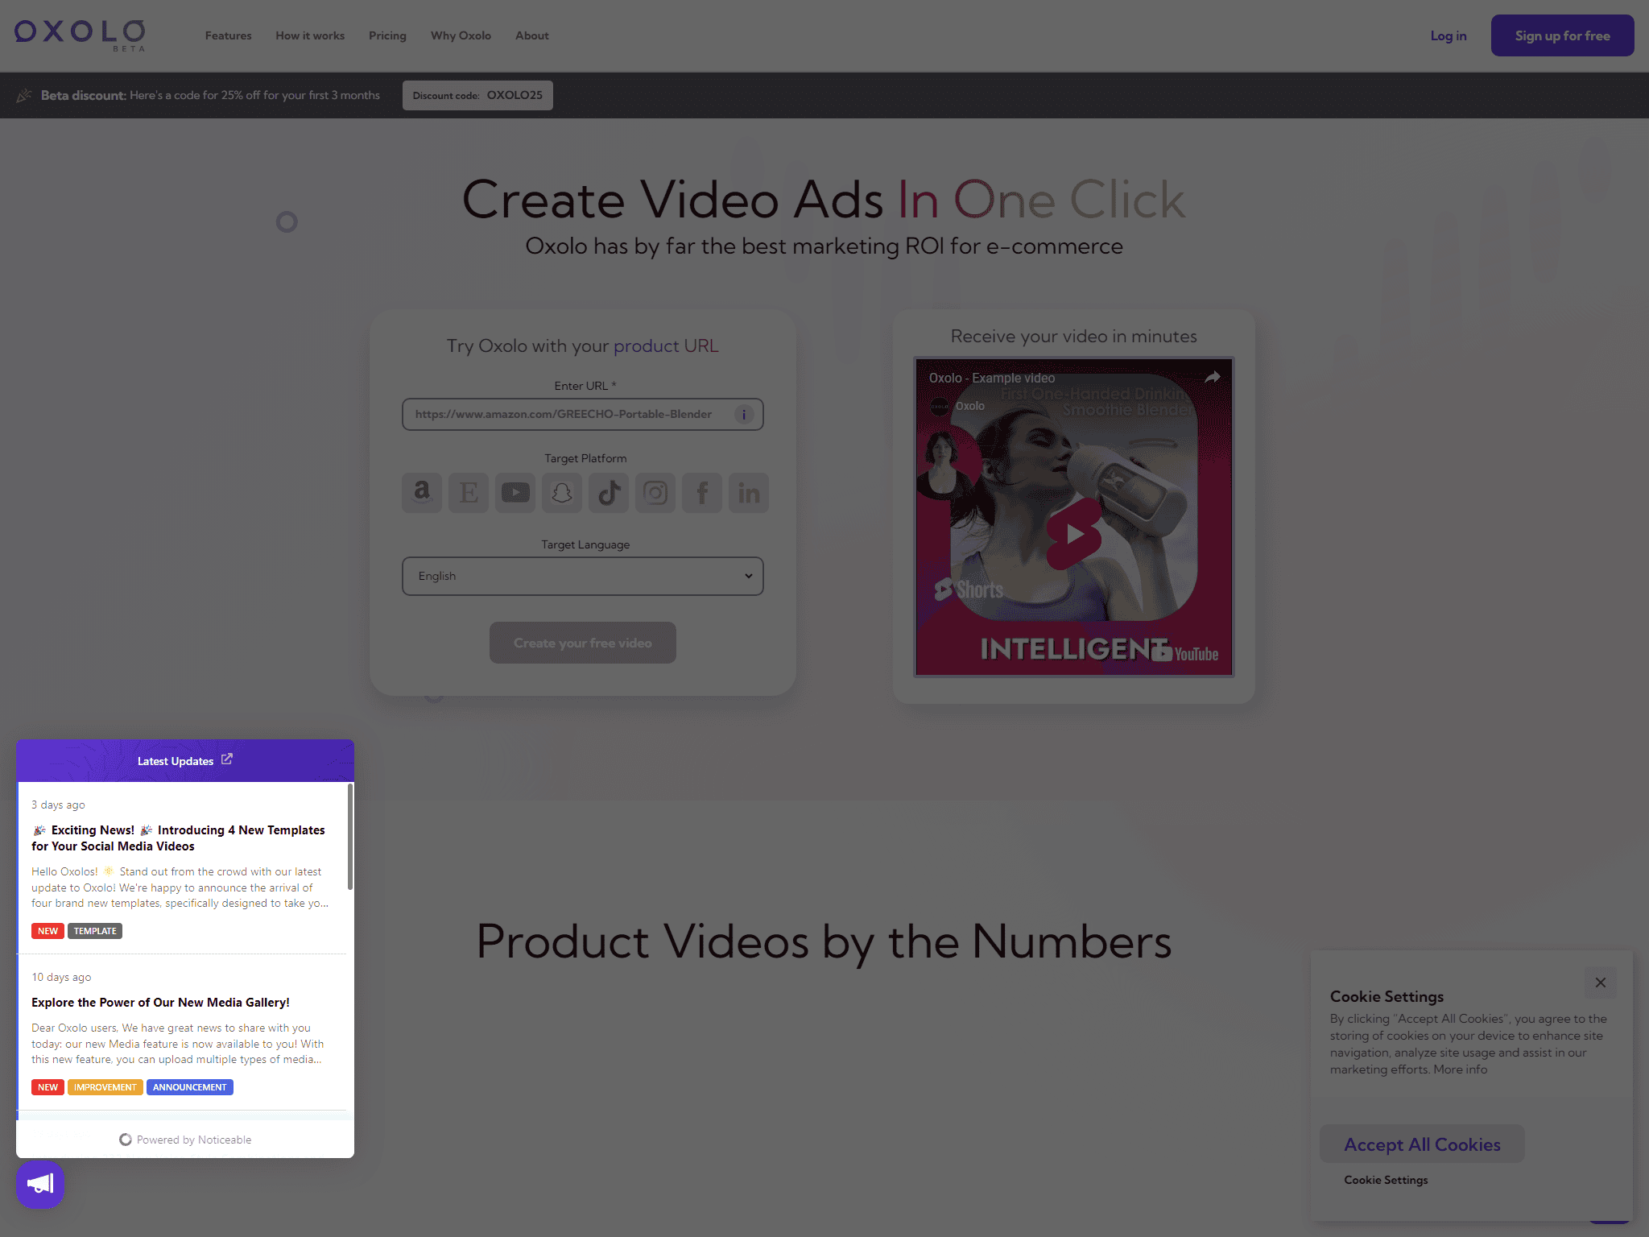Click the Latest Updates header title

pyautogui.click(x=176, y=761)
